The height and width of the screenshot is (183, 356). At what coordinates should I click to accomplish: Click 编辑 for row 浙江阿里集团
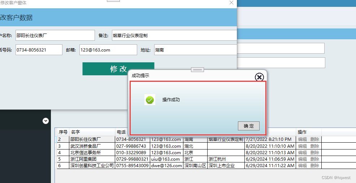[x=303, y=159]
